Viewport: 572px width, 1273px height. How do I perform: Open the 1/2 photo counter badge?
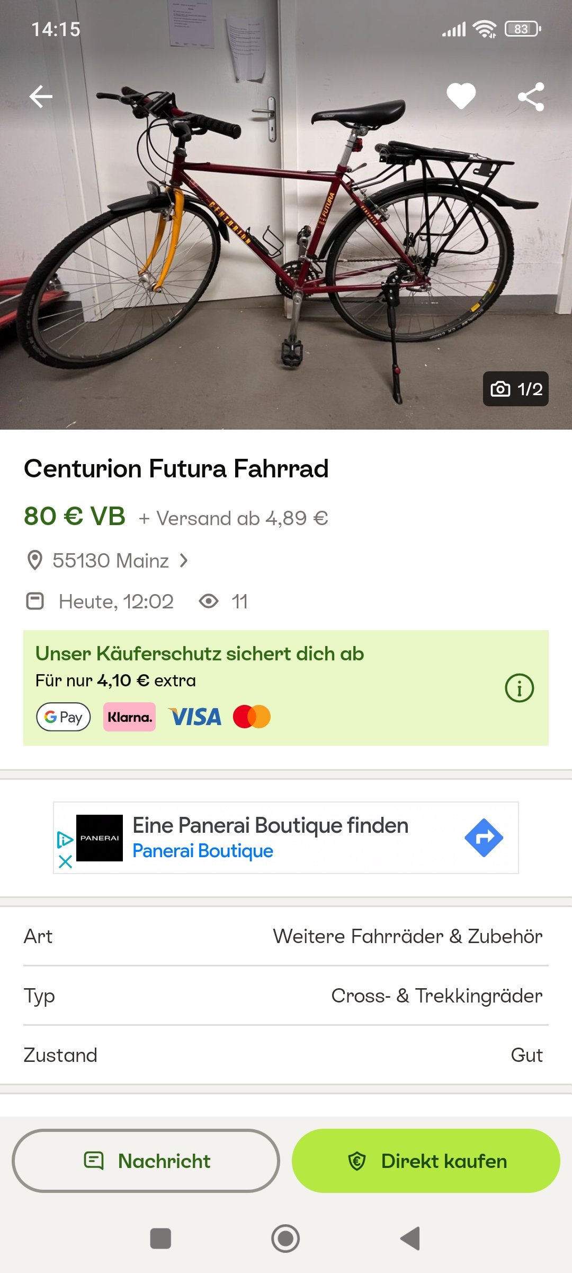(515, 389)
